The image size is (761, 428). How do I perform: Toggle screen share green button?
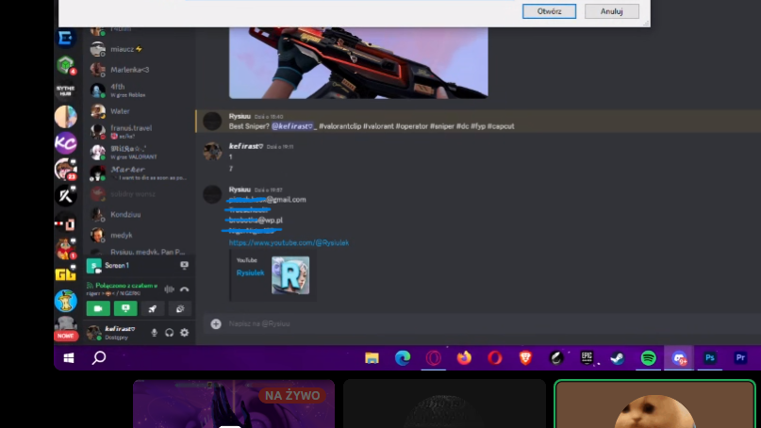(x=124, y=308)
